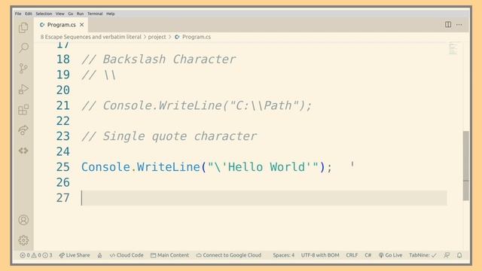
Task: Click Main Content in status bar
Action: click(x=169, y=255)
